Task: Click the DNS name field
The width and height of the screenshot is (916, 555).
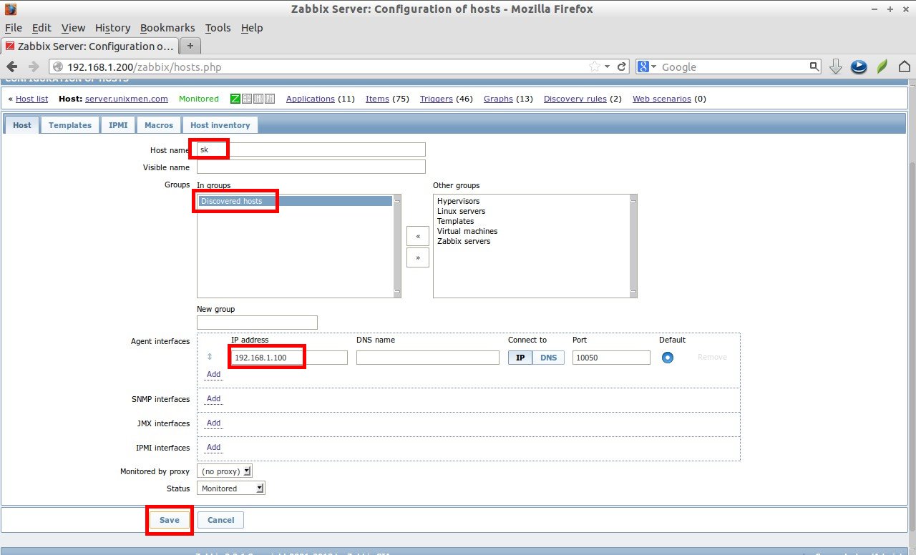Action: (x=428, y=358)
